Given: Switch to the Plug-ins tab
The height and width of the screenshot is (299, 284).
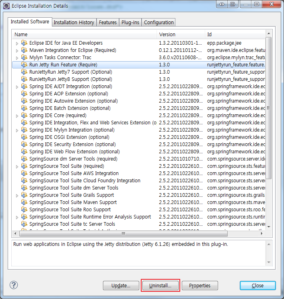Looking at the screenshot, I should coord(130,23).
